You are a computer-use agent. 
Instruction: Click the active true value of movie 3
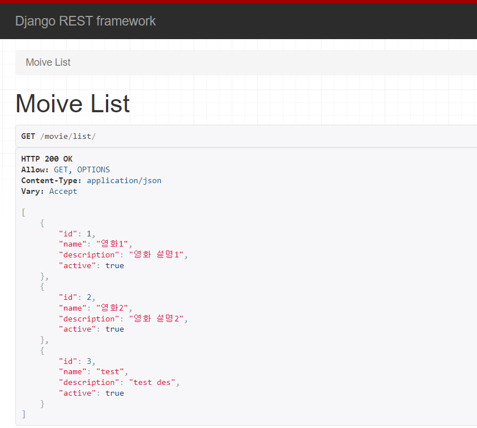click(x=114, y=393)
